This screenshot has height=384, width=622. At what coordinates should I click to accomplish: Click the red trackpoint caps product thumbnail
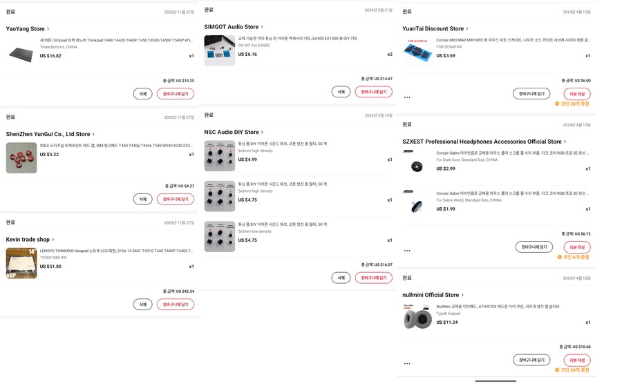(x=21, y=157)
